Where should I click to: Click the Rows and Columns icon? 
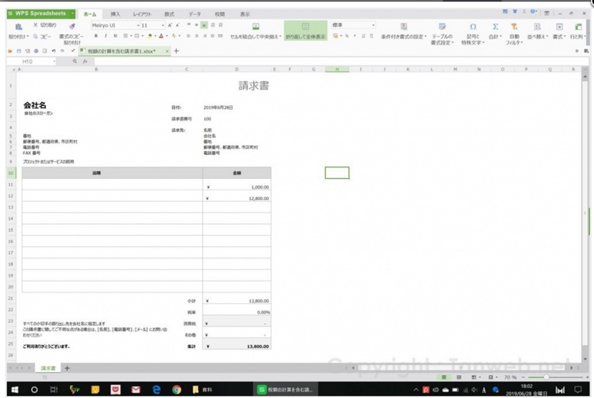(578, 27)
